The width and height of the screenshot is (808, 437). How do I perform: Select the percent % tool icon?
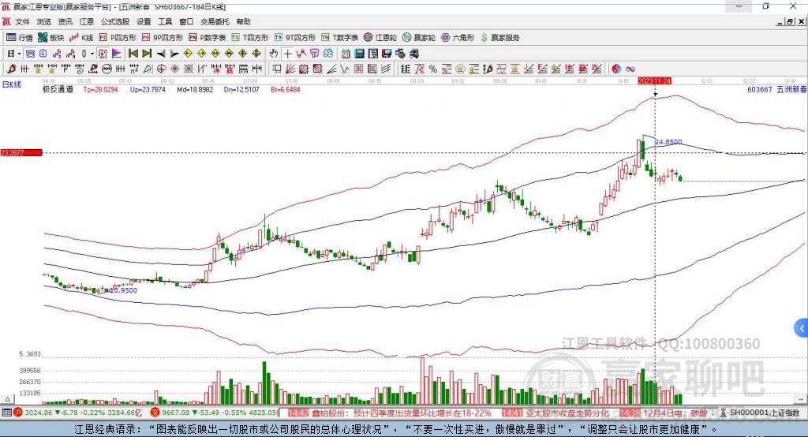pos(433,69)
